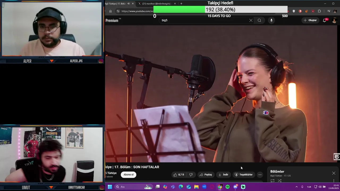Open a new browser tab
The width and height of the screenshot is (340, 191).
[x=181, y=4]
